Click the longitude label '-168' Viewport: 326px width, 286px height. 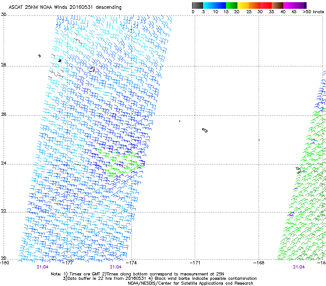click(x=259, y=263)
